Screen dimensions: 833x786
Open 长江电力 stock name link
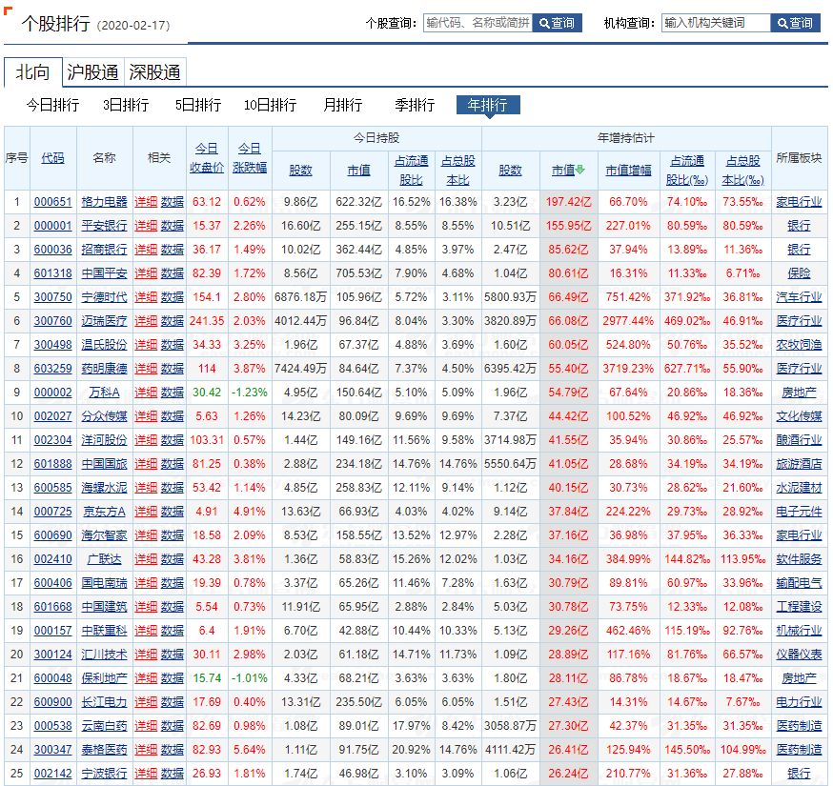104,702
